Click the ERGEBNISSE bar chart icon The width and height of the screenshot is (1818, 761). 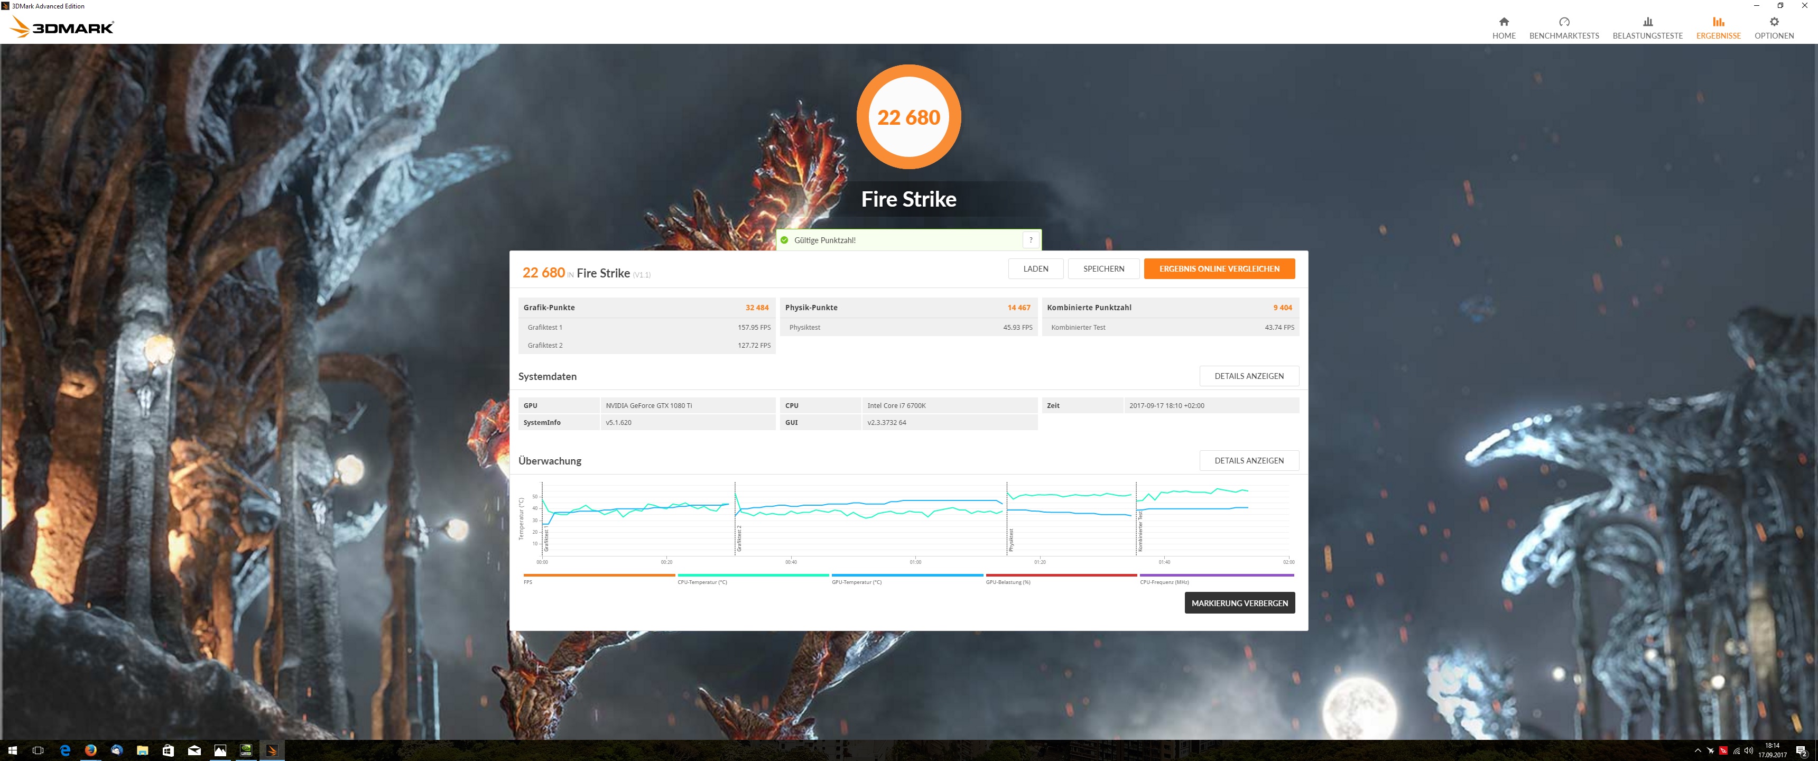pos(1718,22)
